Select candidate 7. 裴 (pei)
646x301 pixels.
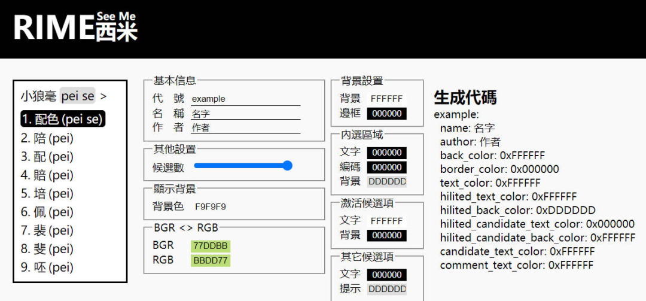pyautogui.click(x=47, y=230)
